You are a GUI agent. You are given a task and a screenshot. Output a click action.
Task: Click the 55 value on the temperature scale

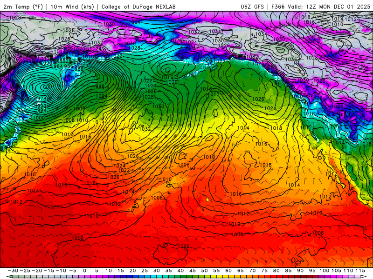(216, 271)
